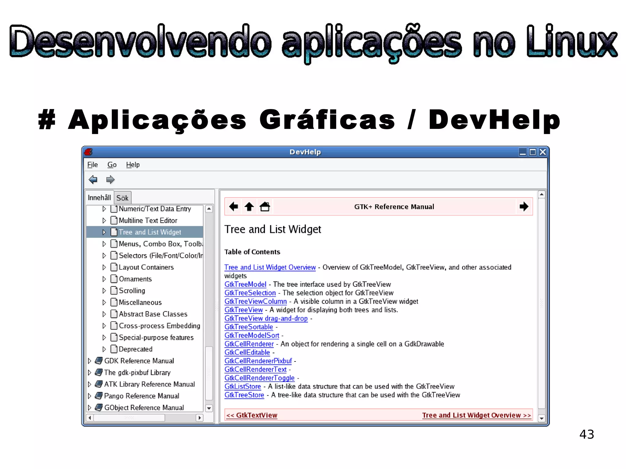
Task: Switch to the Sök tab
Action: point(123,198)
